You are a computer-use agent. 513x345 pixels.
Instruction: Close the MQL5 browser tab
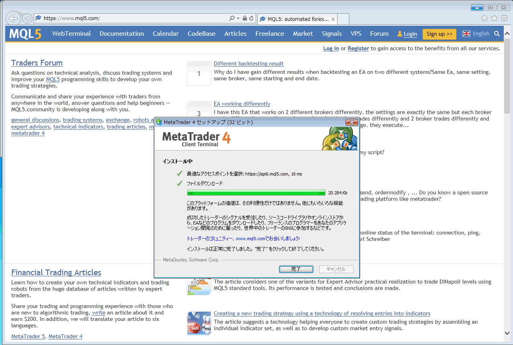point(333,19)
